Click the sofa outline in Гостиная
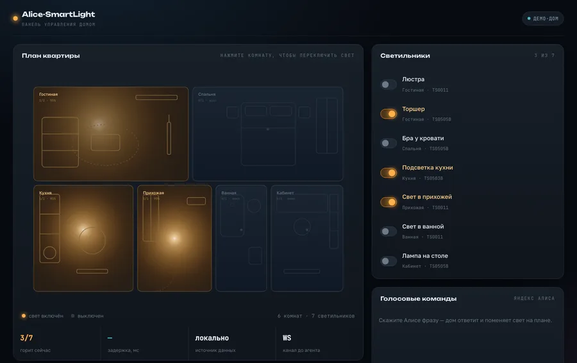This screenshot has height=363, width=577. coord(60,142)
